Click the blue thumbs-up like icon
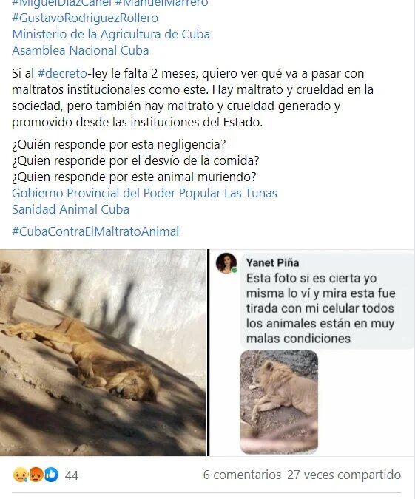This screenshot has width=415, height=499. pyautogui.click(x=51, y=475)
